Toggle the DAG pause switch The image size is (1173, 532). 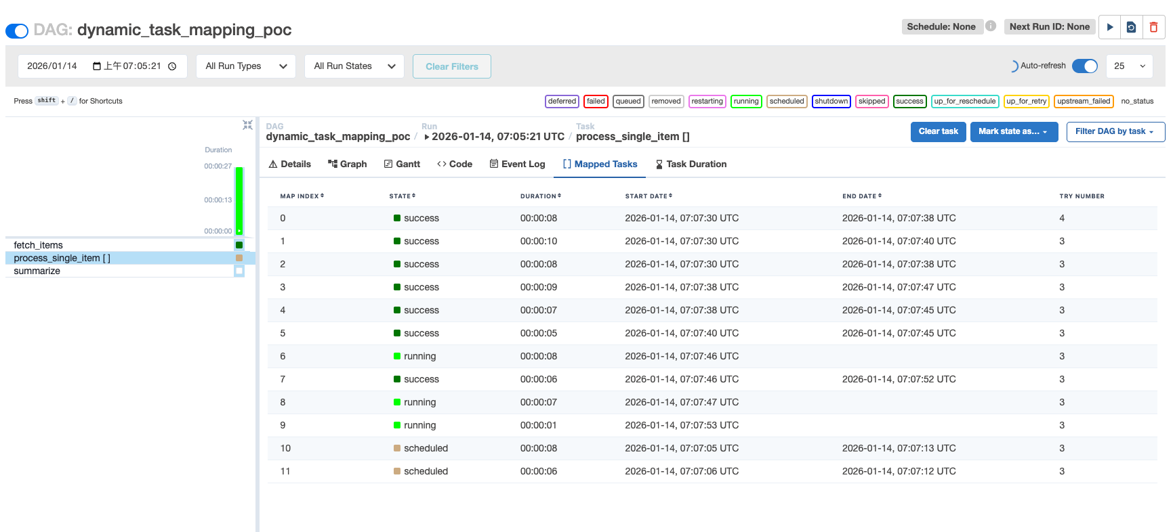17,30
